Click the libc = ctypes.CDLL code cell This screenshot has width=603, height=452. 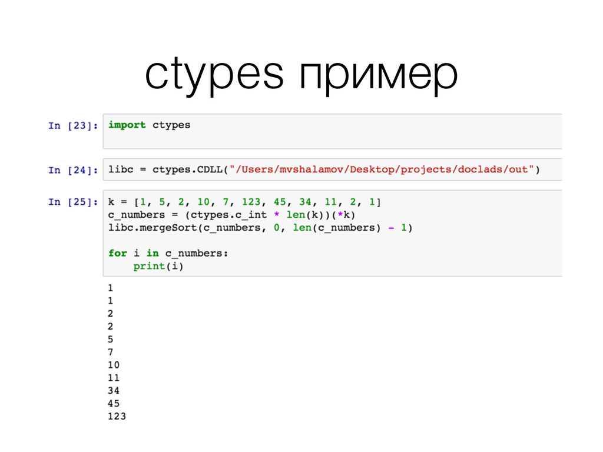click(x=332, y=169)
